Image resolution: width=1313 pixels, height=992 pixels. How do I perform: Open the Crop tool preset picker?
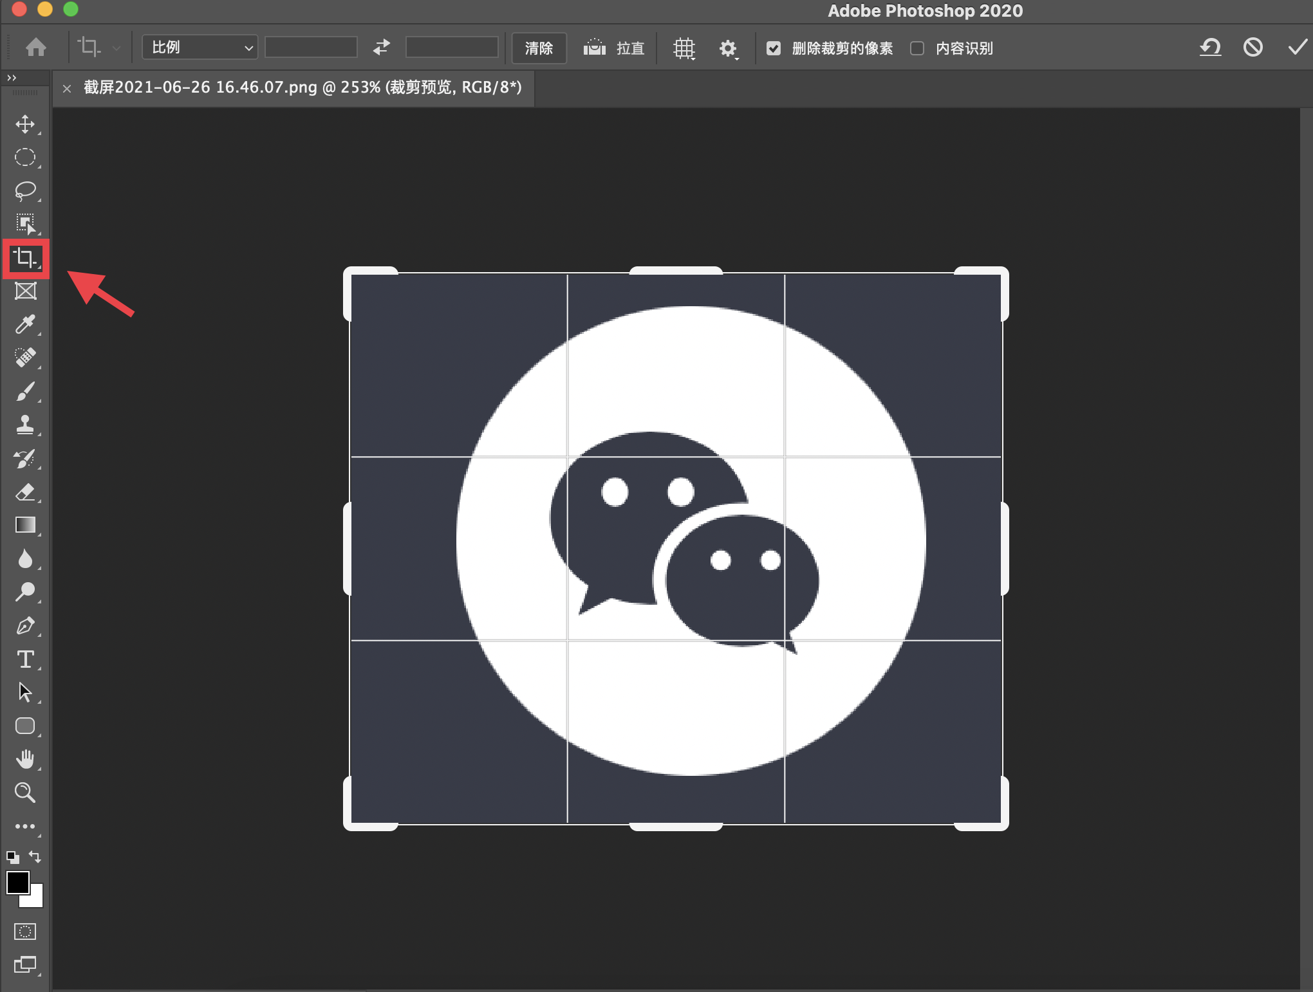point(99,48)
